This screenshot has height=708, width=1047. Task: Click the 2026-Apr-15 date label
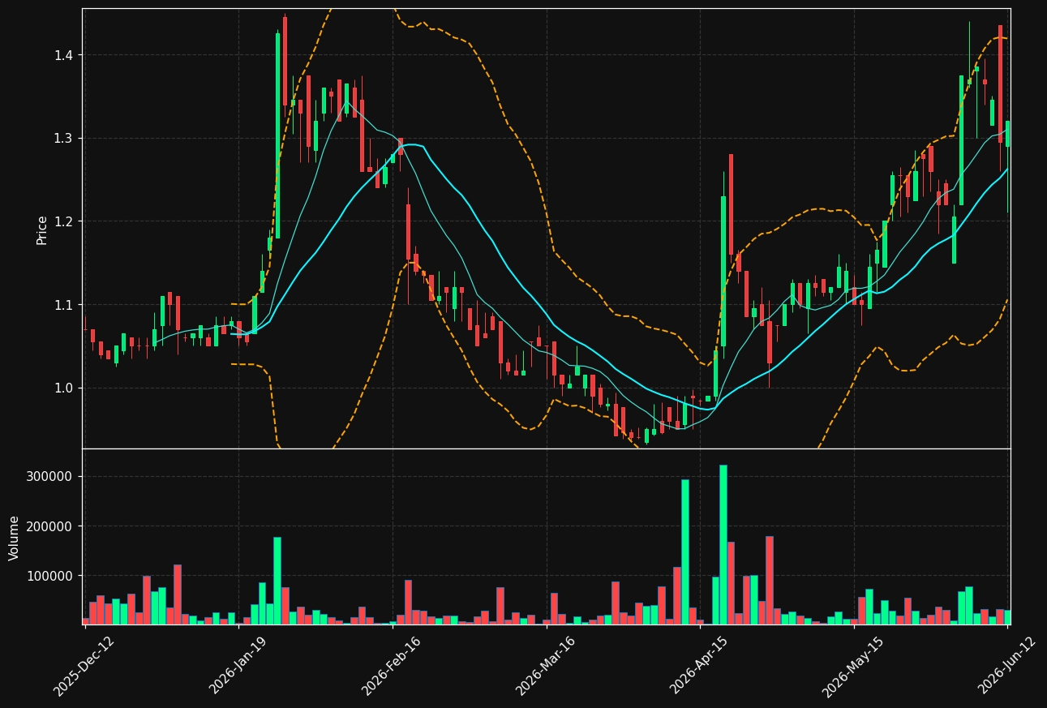pos(698,665)
